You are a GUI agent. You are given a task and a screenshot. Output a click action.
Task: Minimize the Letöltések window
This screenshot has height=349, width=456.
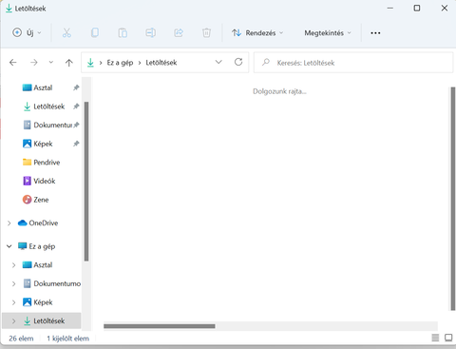(390, 8)
